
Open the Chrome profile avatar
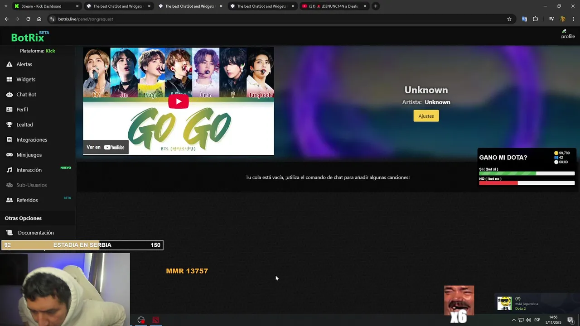[x=563, y=19]
